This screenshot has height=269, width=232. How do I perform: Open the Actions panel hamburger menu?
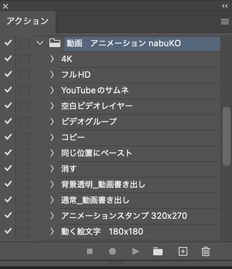click(225, 22)
